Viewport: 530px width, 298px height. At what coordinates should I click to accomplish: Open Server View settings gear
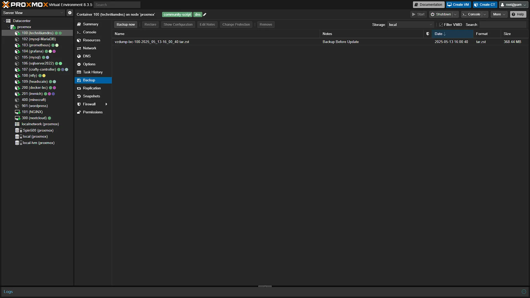tap(70, 13)
